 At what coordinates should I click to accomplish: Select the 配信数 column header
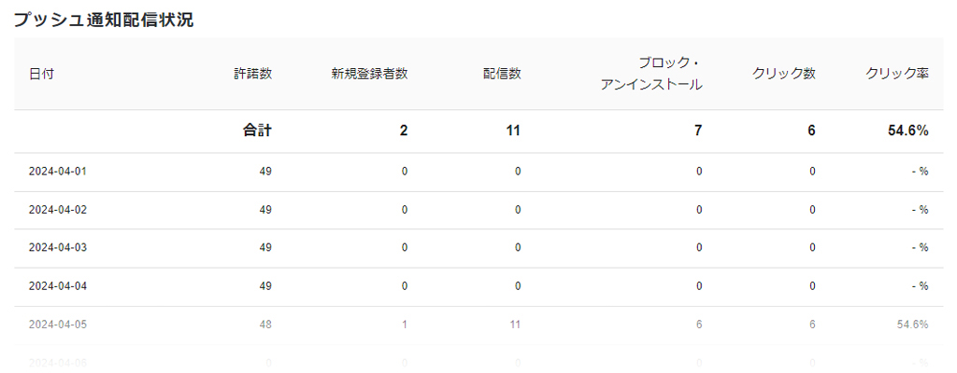(502, 74)
